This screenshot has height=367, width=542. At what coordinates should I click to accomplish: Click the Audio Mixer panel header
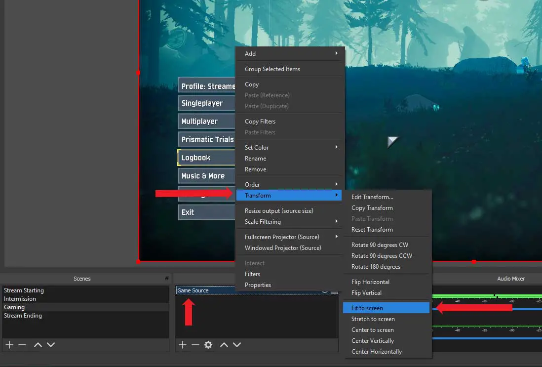[x=510, y=279]
